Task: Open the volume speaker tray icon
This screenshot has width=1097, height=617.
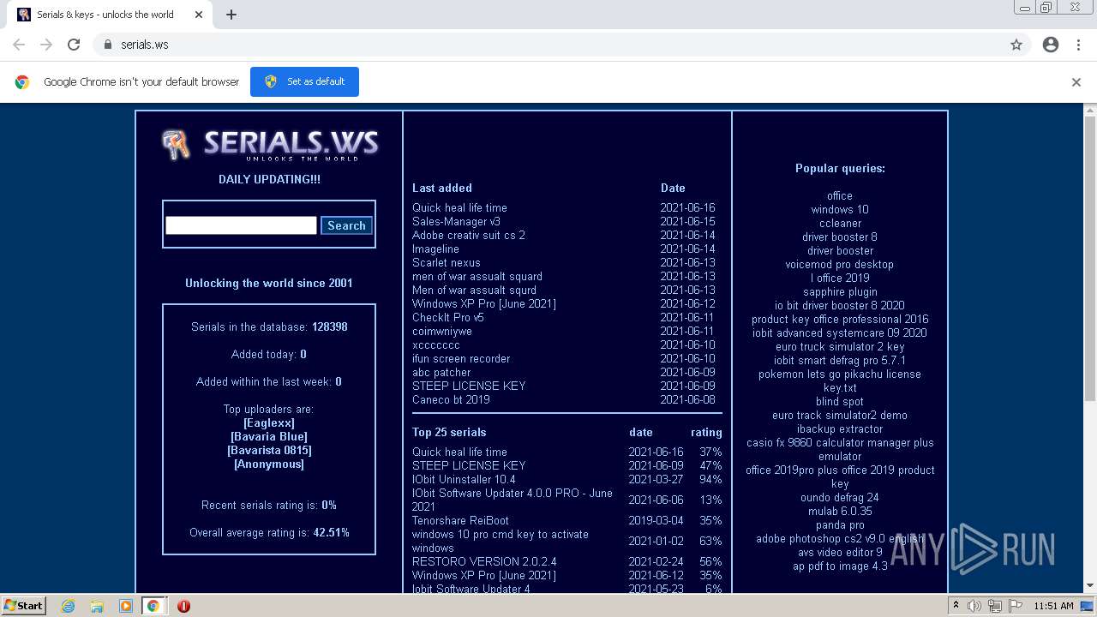Action: [974, 606]
